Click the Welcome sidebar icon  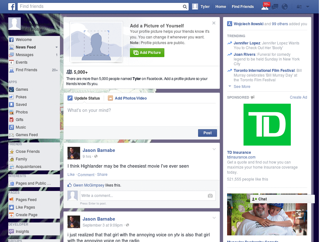pos(11,40)
